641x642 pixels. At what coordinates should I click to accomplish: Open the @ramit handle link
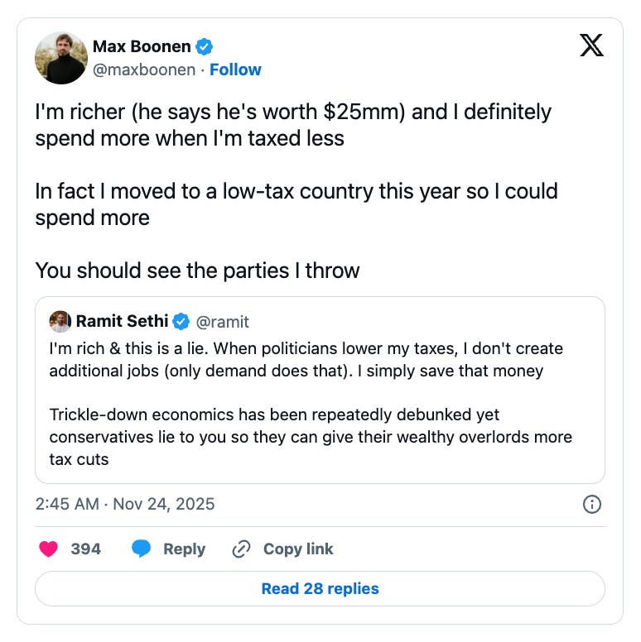(x=223, y=322)
